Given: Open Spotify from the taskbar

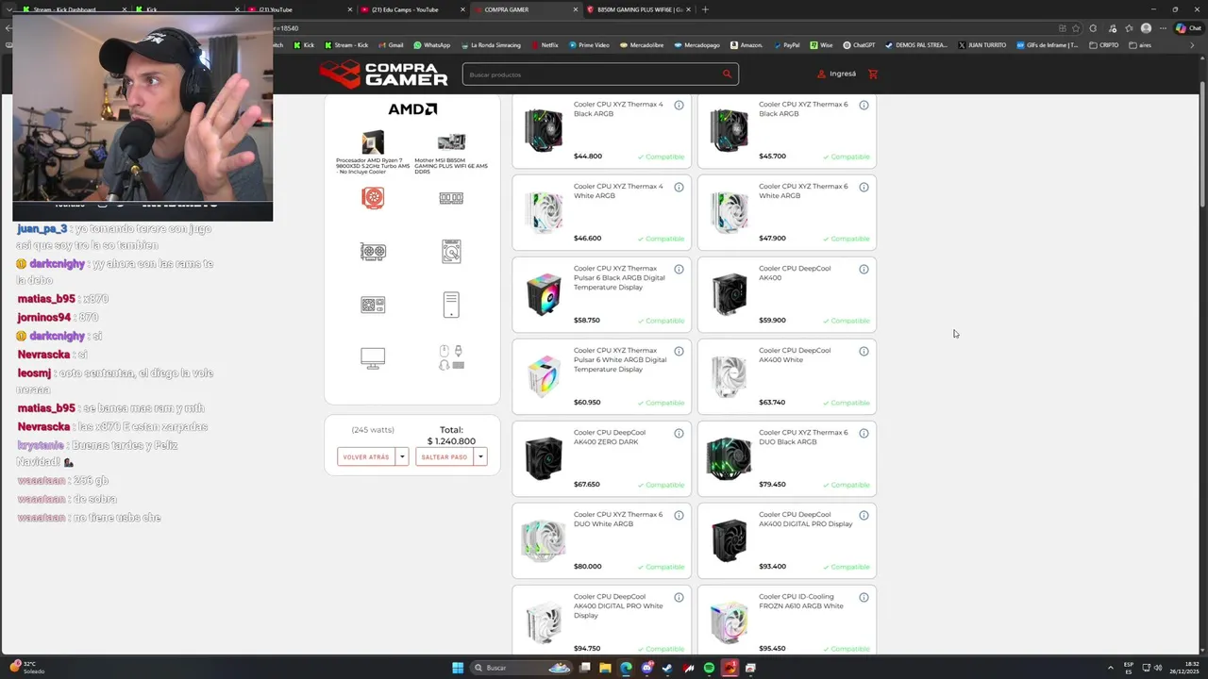Looking at the screenshot, I should click(x=709, y=668).
